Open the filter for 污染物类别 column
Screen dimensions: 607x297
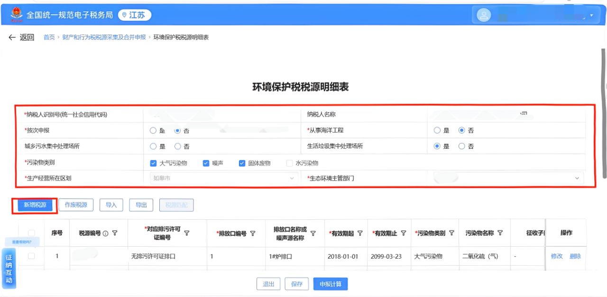tap(451, 233)
